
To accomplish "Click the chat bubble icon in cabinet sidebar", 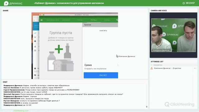I will [35, 75].
